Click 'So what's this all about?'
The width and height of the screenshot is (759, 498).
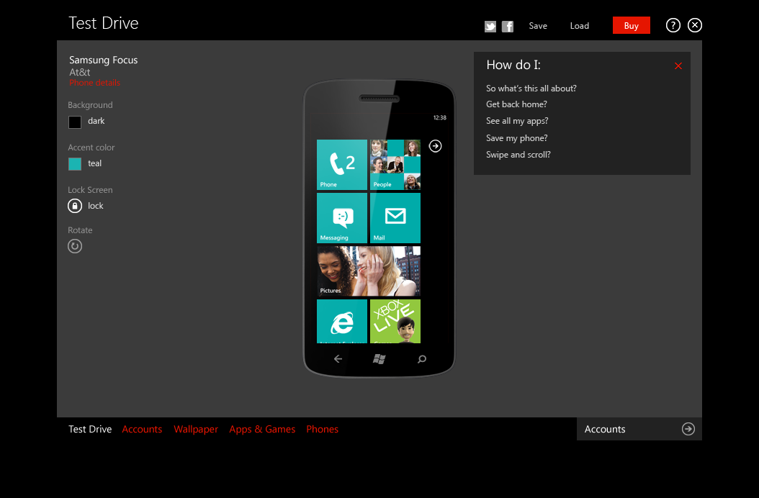click(531, 89)
